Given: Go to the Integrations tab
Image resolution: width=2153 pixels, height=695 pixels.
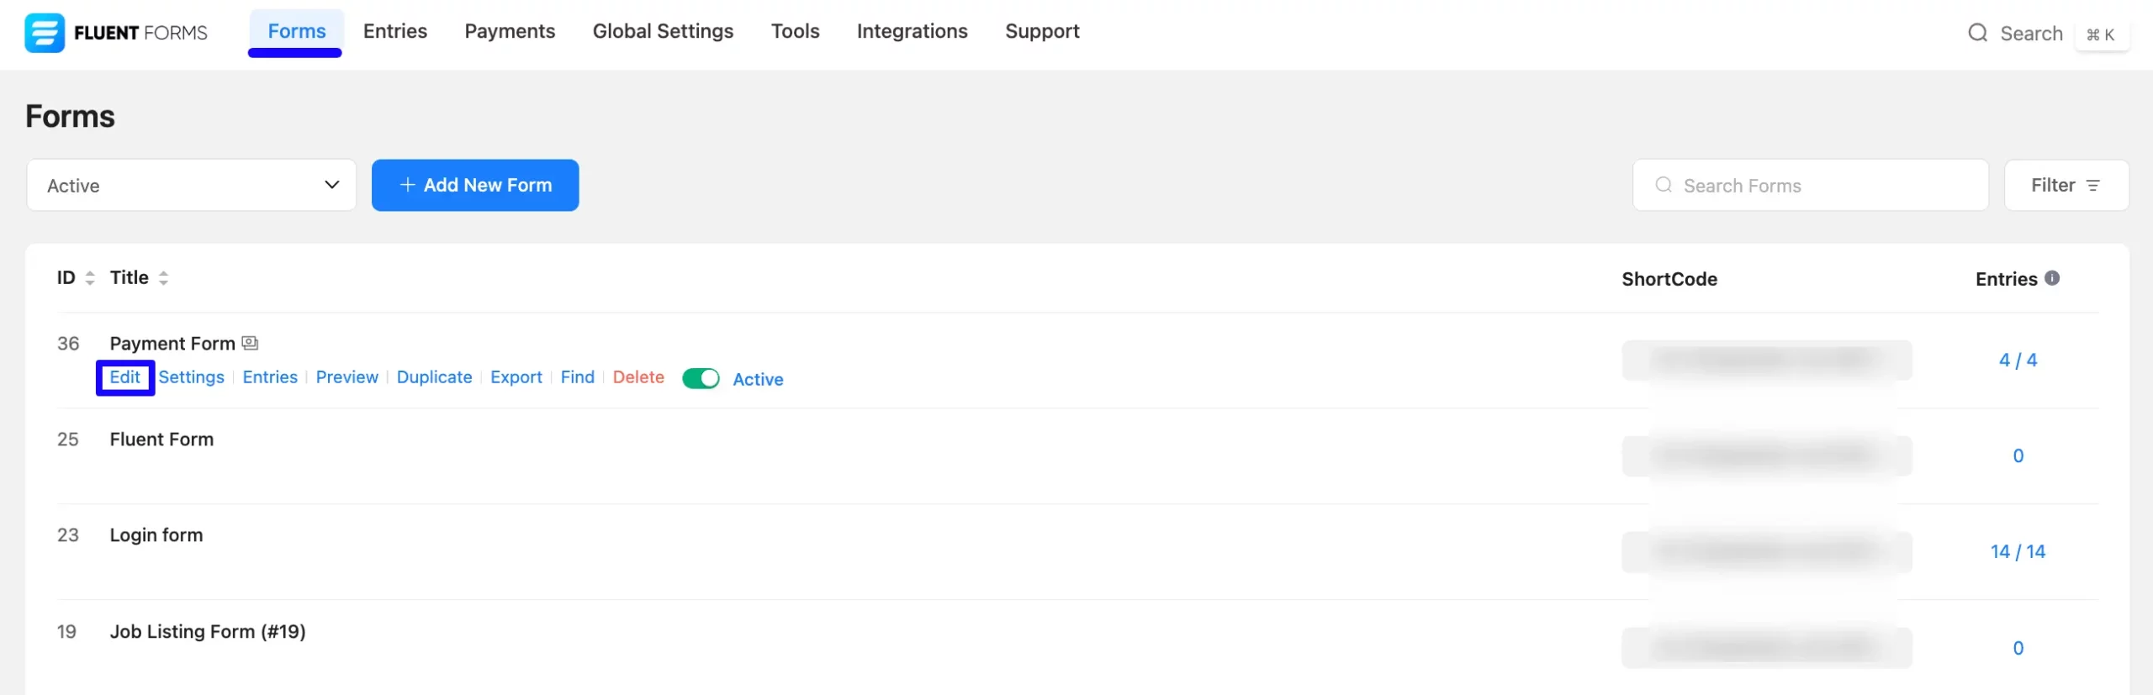Looking at the screenshot, I should pyautogui.click(x=912, y=31).
